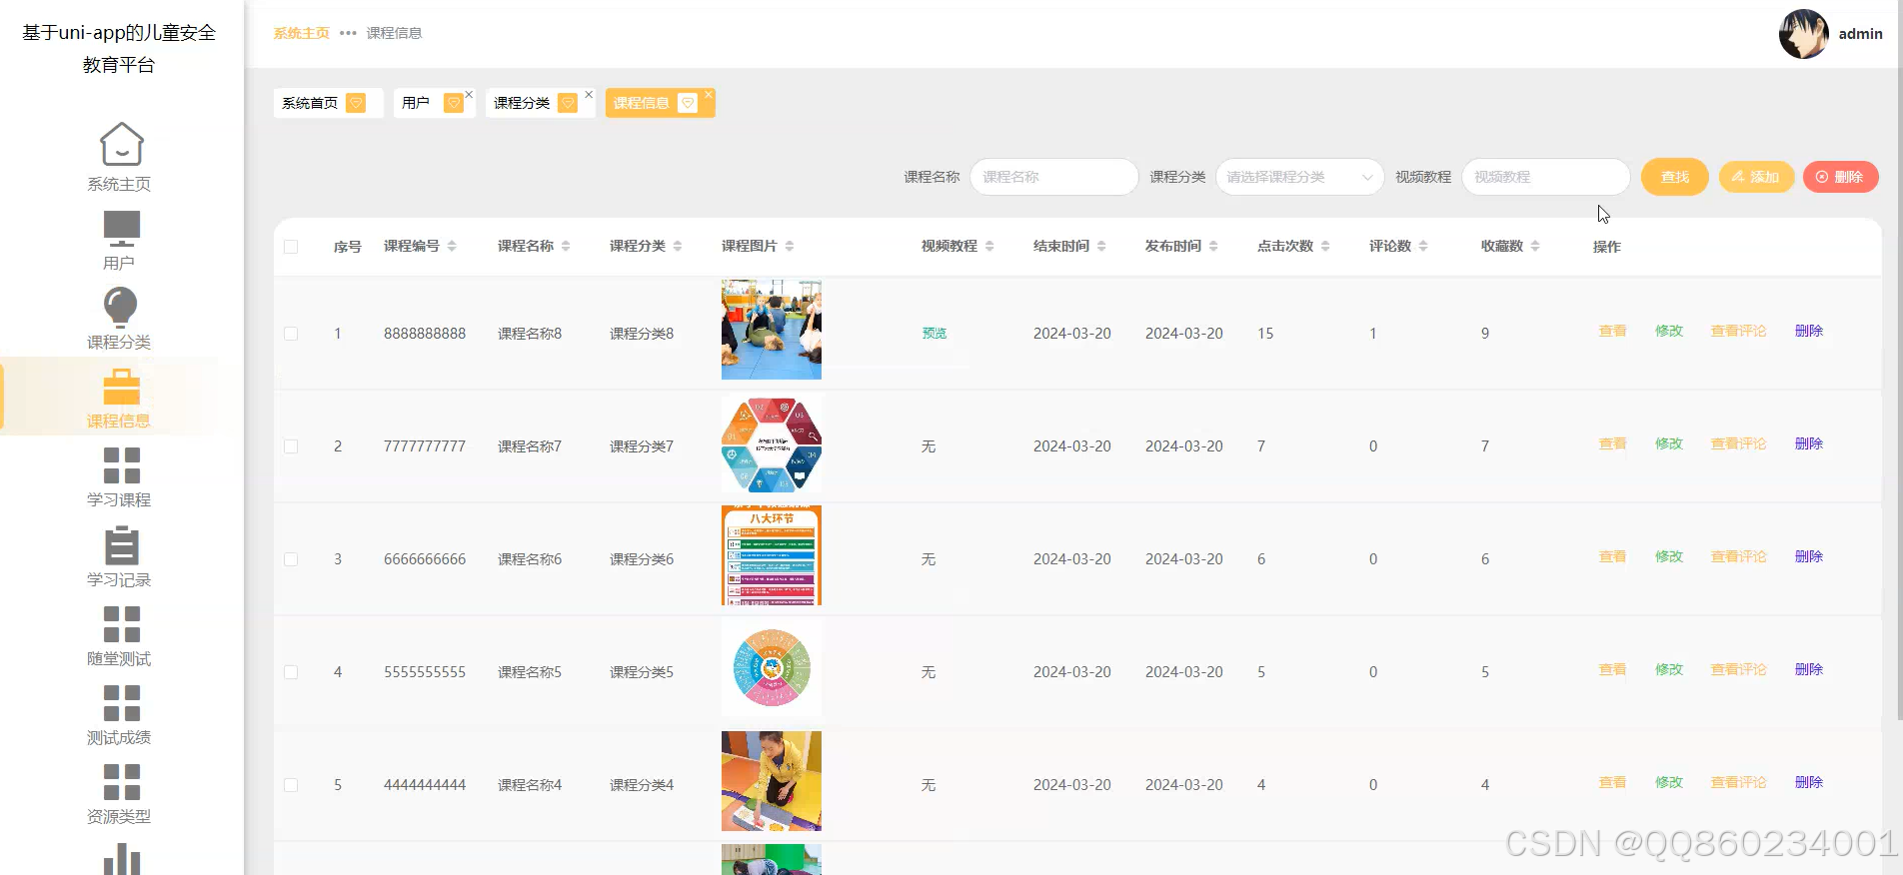Open 用户 monitor icon in sidebar
The height and width of the screenshot is (875, 1903).
[121, 228]
